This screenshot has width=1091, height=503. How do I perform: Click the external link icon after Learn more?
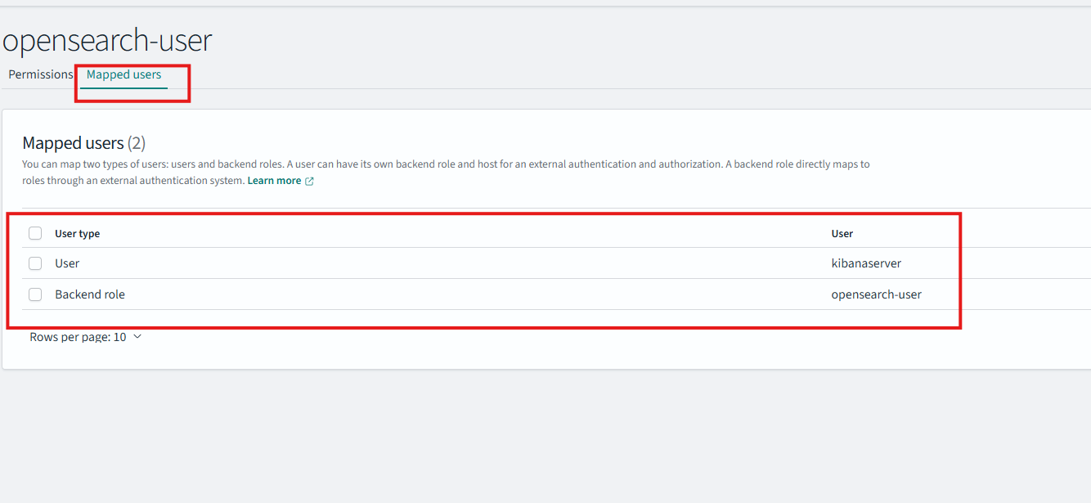click(309, 182)
